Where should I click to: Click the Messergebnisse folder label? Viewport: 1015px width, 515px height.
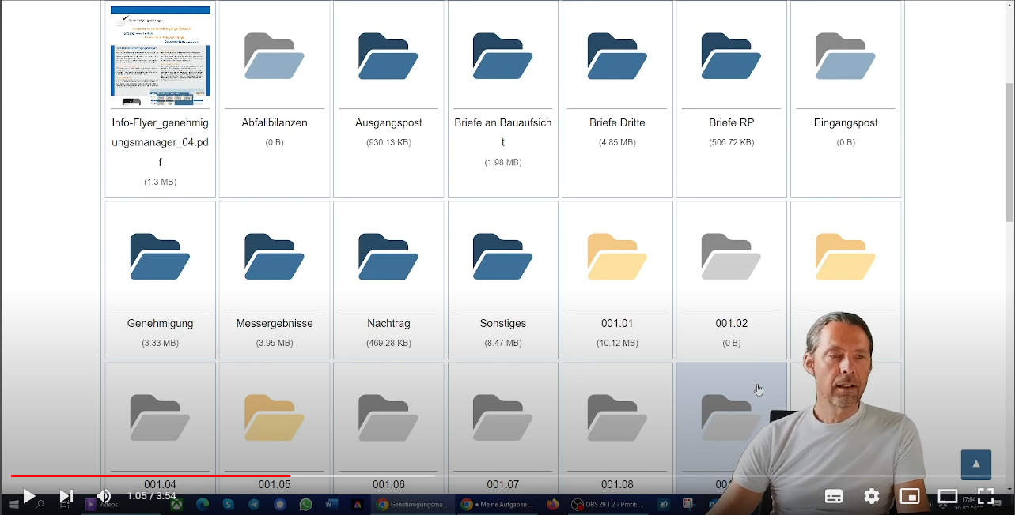pos(275,324)
